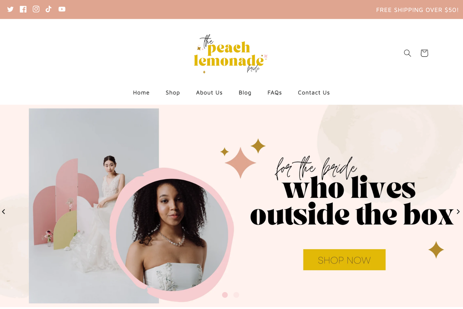463x309 pixels.
Task: Click the Home navigation link
Action: pos(141,93)
